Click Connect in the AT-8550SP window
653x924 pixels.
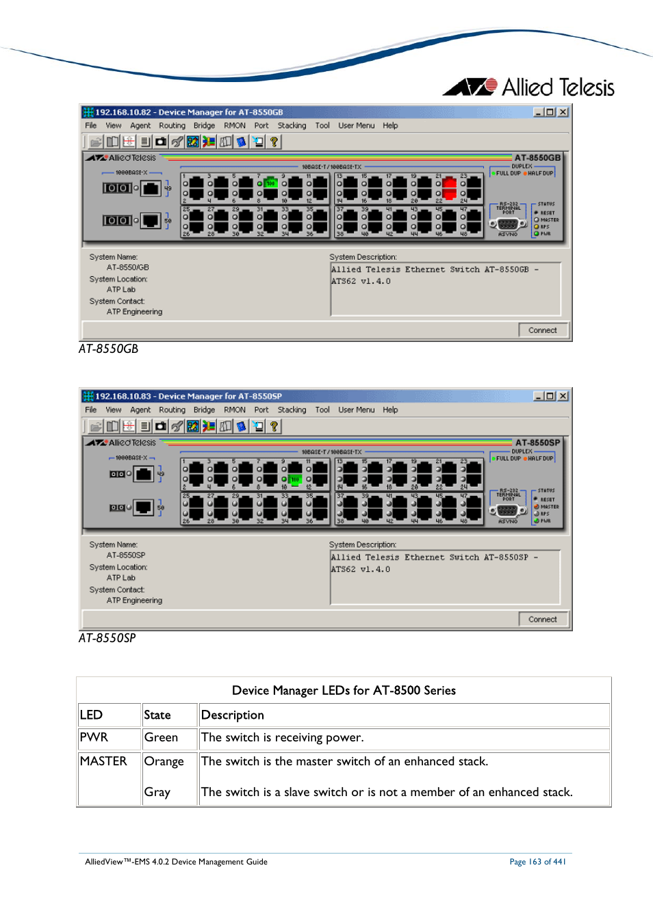tap(543, 620)
